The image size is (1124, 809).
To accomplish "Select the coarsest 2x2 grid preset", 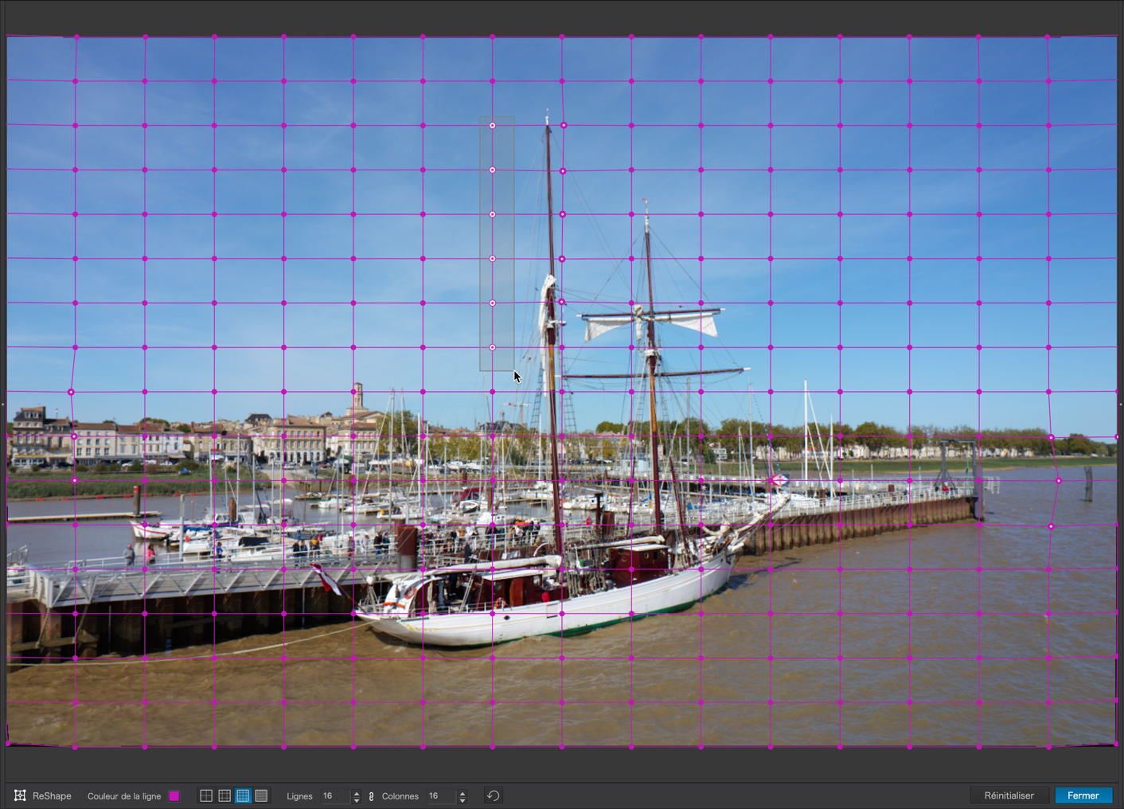I will (x=206, y=795).
